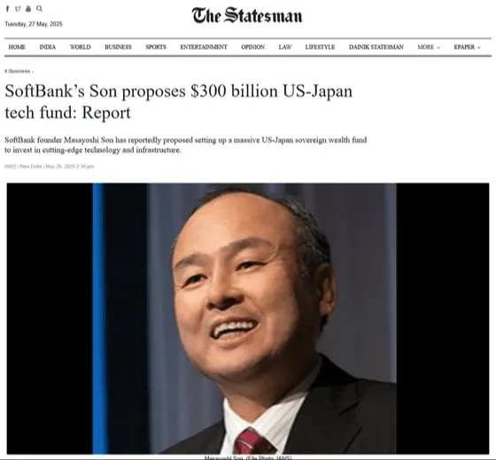The image size is (496, 460).
Task: Click the search magnifier icon
Action: [x=39, y=9]
